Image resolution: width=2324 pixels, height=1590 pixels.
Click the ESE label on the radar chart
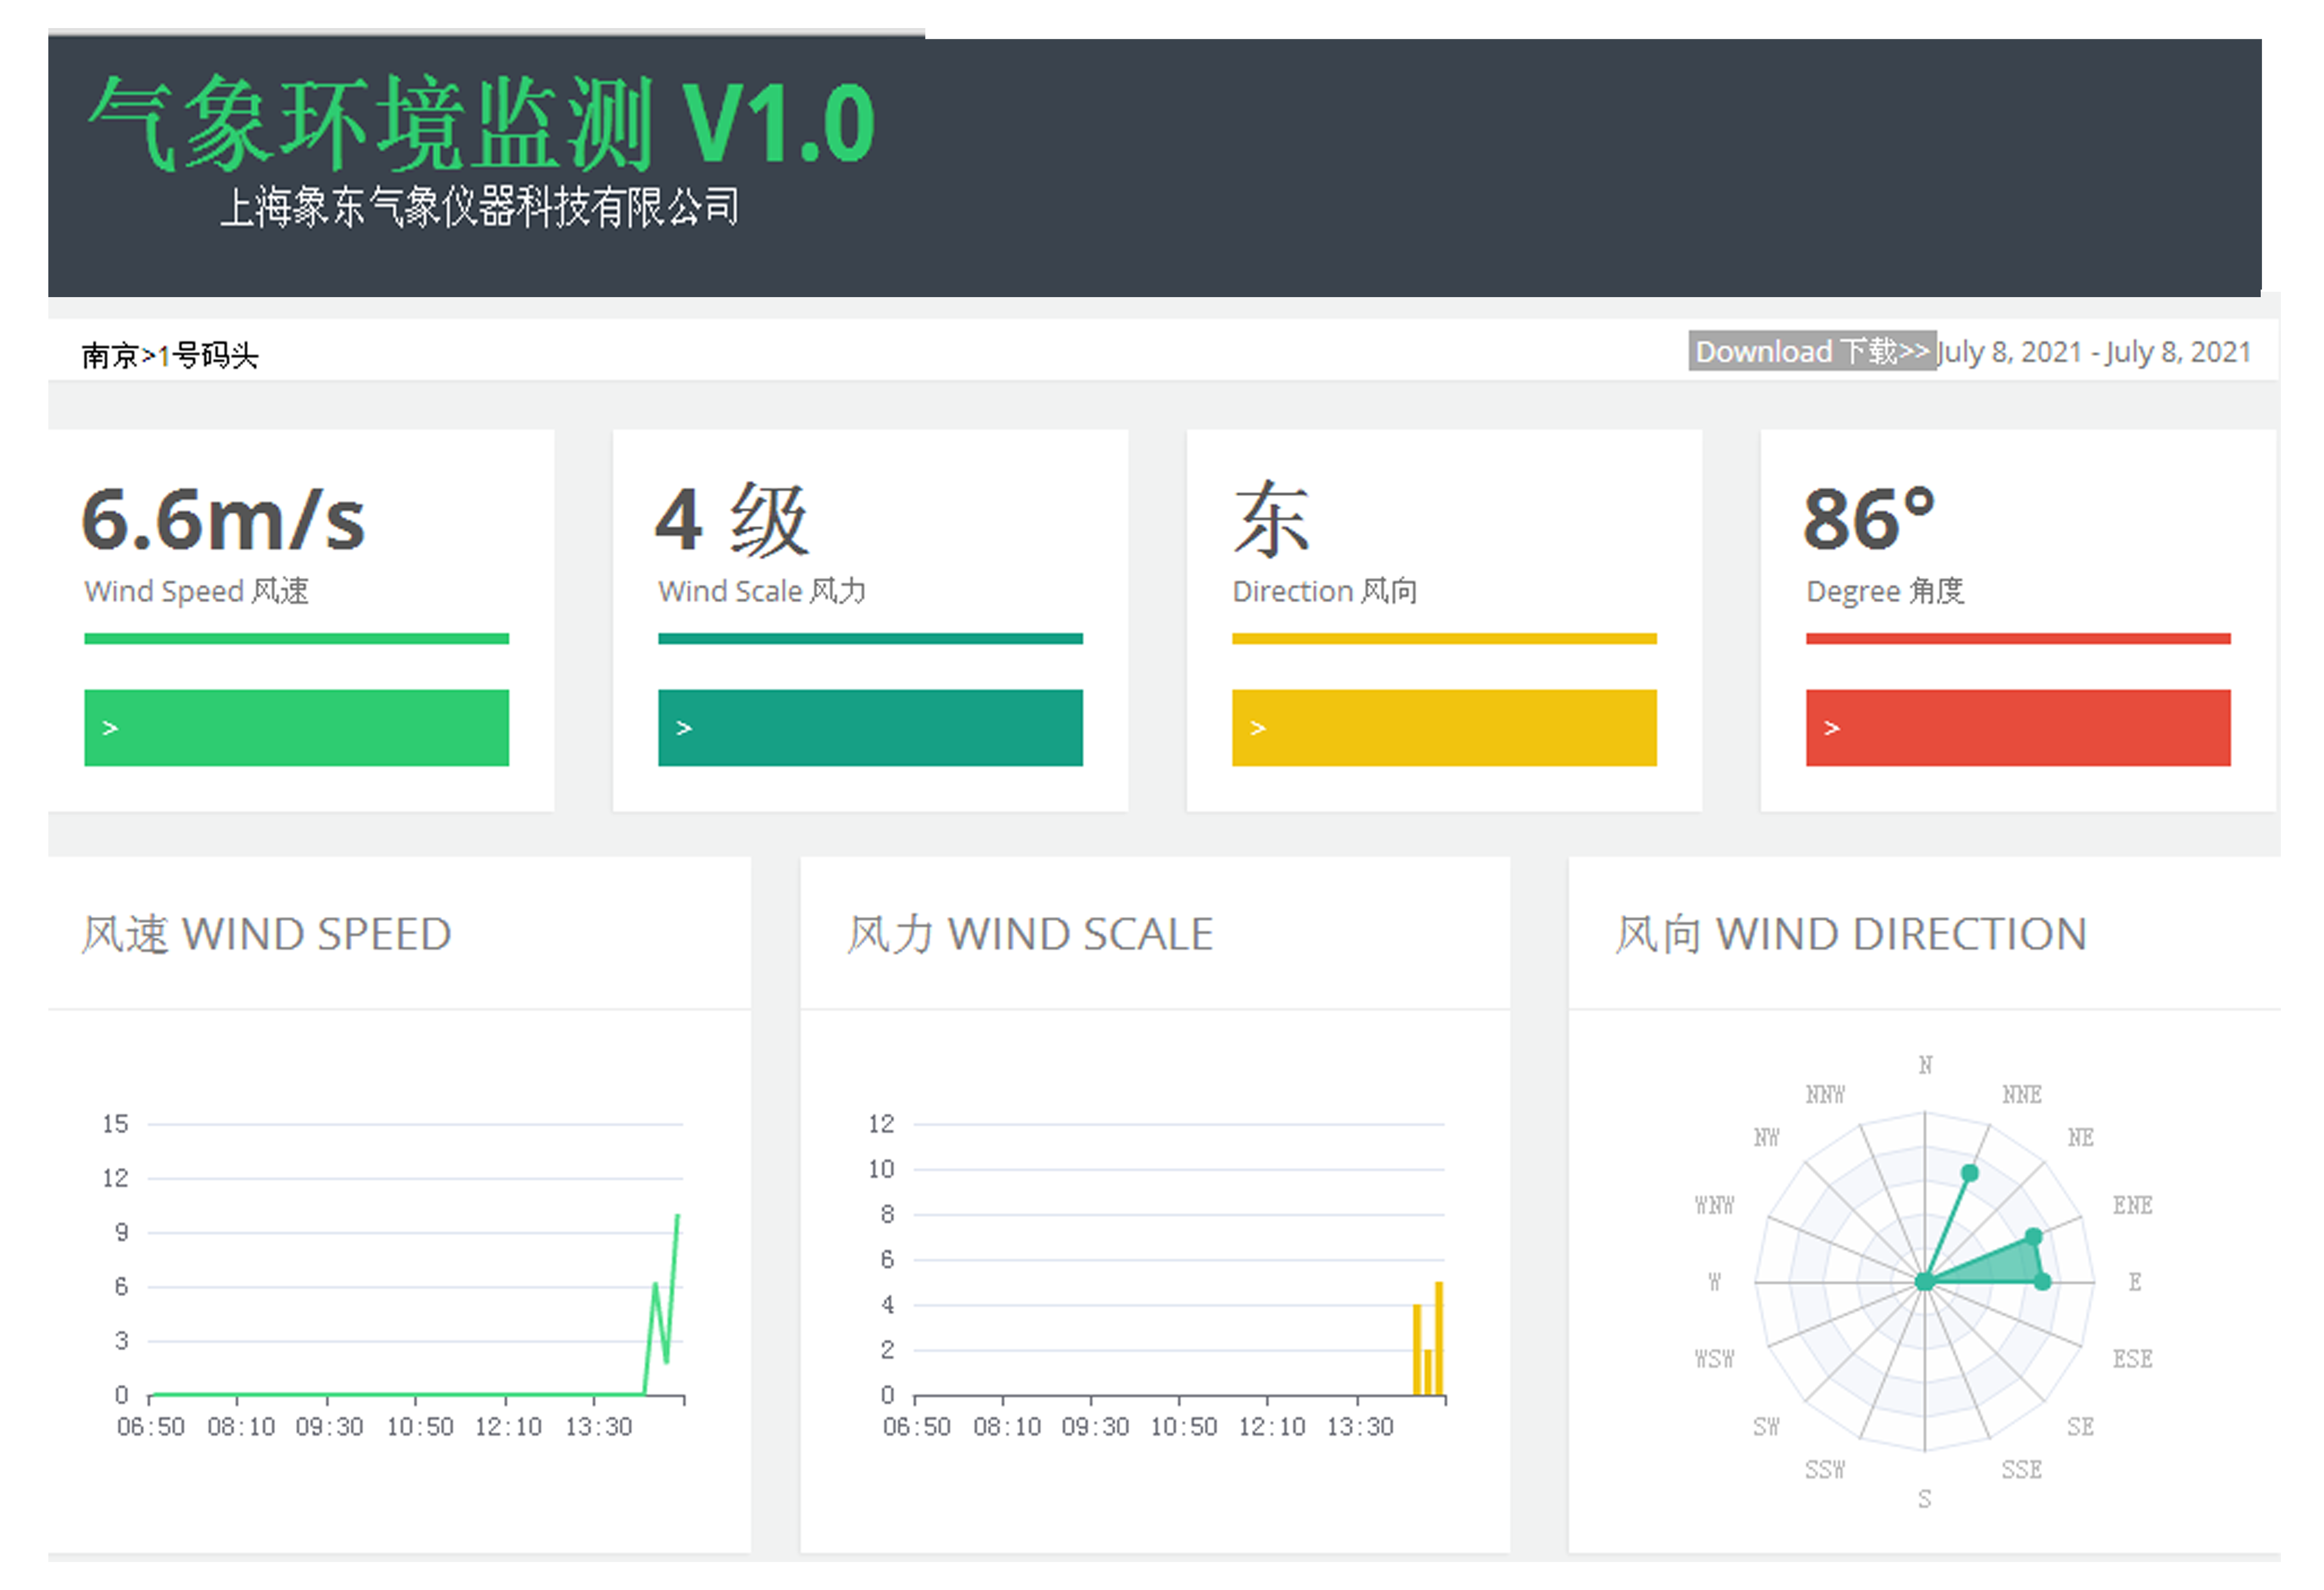pos(2132,1359)
